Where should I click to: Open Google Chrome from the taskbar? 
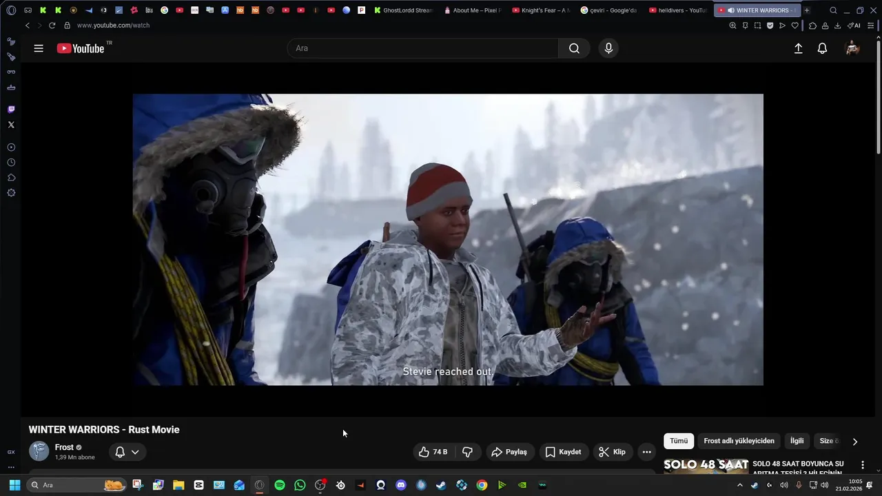coord(482,485)
